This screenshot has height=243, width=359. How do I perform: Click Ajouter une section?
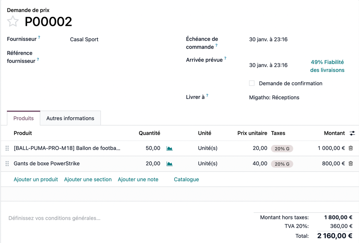pyautogui.click(x=88, y=180)
